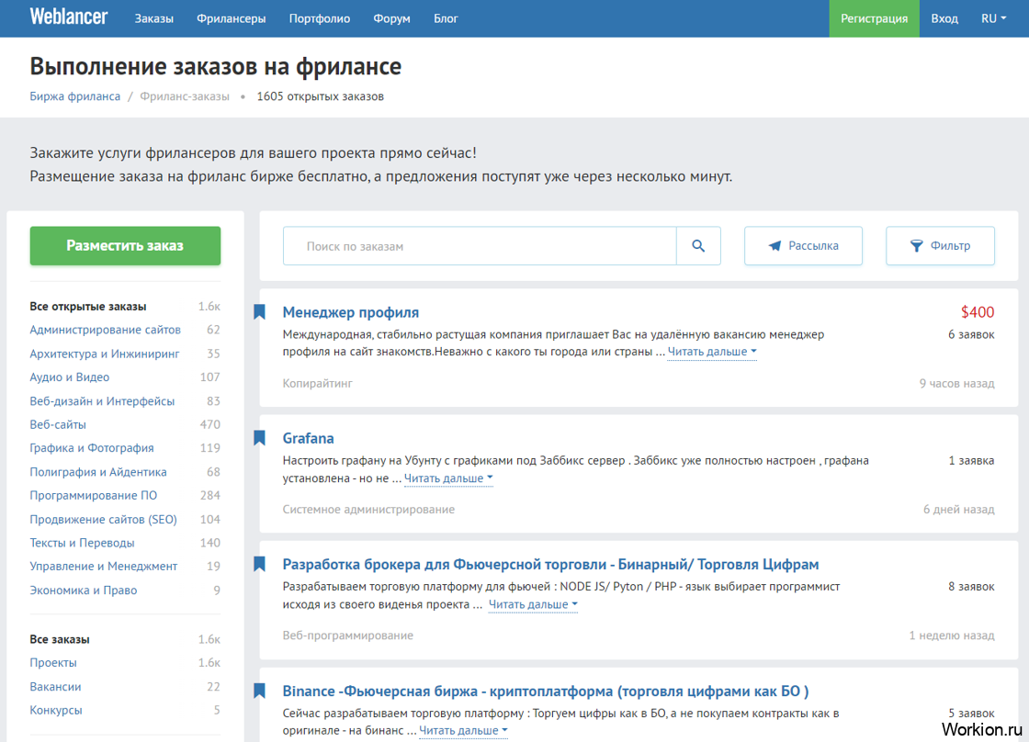Screen dimensions: 1029x742
Task: Select Веб-дизайн и Интерфейсы category
Action: [x=102, y=401]
